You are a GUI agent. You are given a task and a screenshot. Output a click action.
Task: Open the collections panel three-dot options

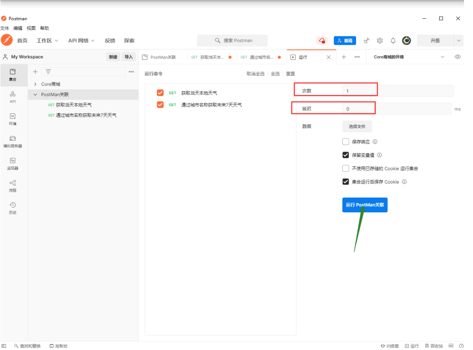point(131,72)
